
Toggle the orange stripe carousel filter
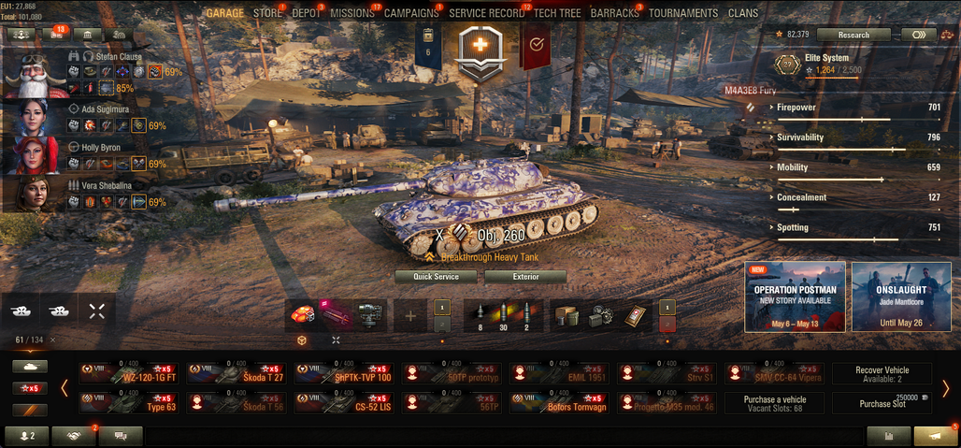point(30,410)
